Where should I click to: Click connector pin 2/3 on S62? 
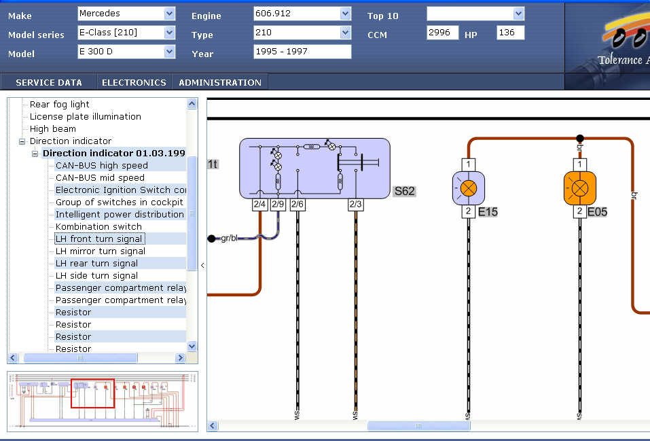point(356,205)
